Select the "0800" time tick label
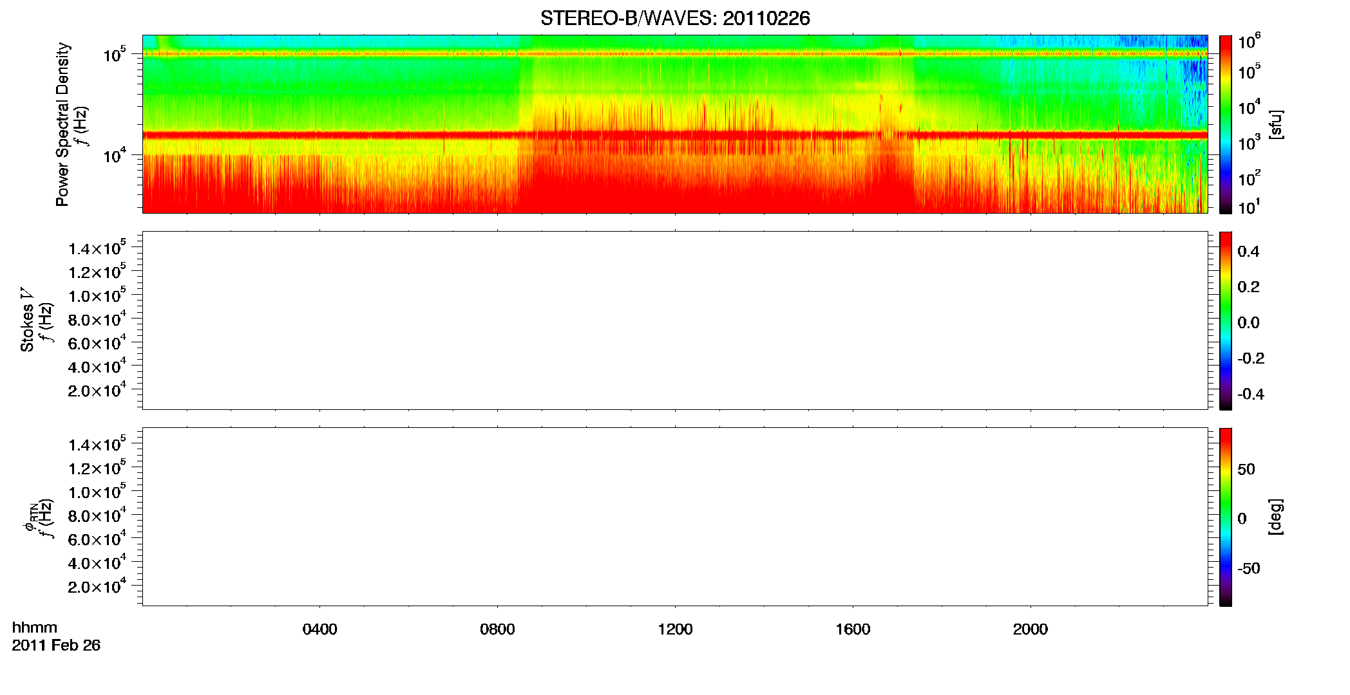 pyautogui.click(x=497, y=629)
